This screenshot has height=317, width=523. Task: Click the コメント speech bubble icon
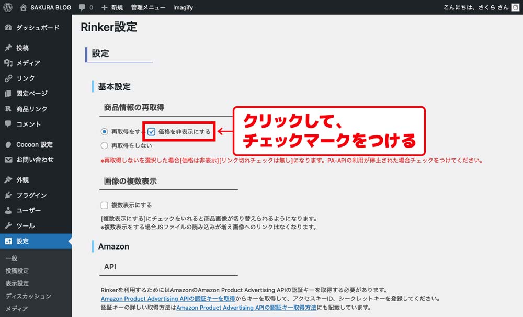point(8,124)
